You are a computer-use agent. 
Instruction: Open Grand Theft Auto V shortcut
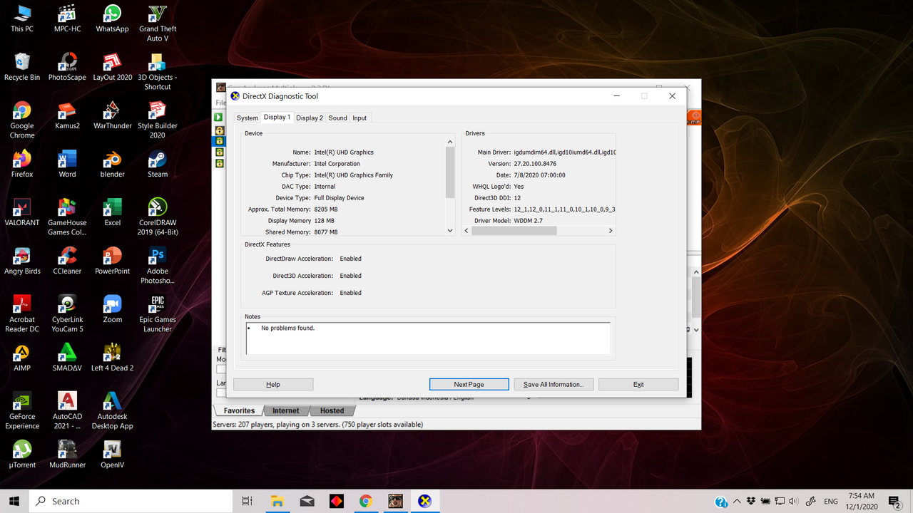(158, 24)
